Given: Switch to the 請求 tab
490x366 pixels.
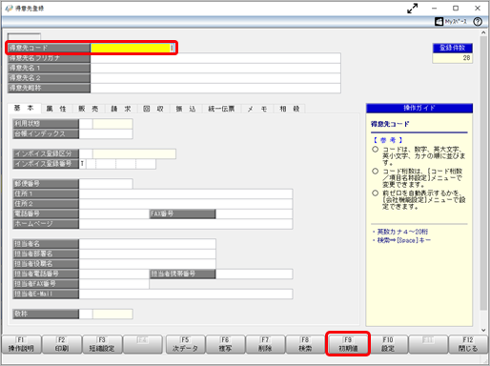Looking at the screenshot, I should [x=121, y=109].
